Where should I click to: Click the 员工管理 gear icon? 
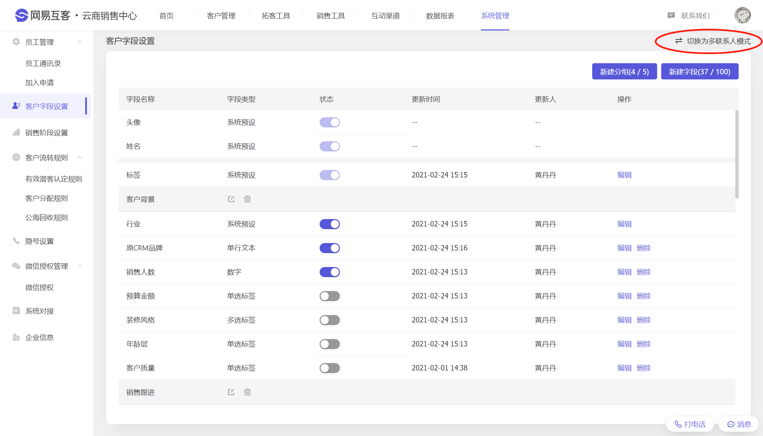[x=16, y=42]
